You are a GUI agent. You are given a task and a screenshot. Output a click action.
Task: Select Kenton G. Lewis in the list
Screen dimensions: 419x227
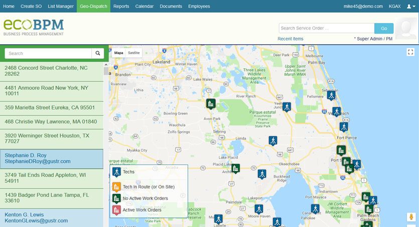click(x=52, y=217)
